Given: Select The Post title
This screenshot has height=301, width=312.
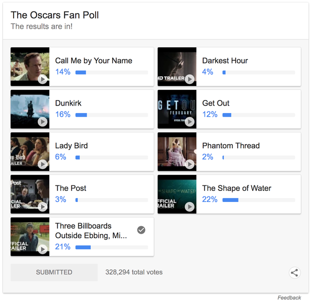Looking at the screenshot, I should pos(70,188).
